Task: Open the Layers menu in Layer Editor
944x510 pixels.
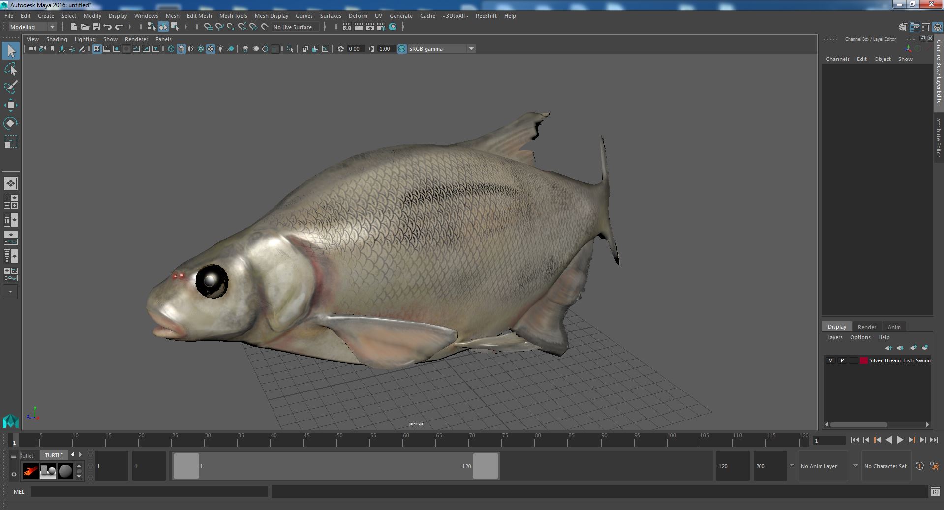Action: (x=835, y=337)
